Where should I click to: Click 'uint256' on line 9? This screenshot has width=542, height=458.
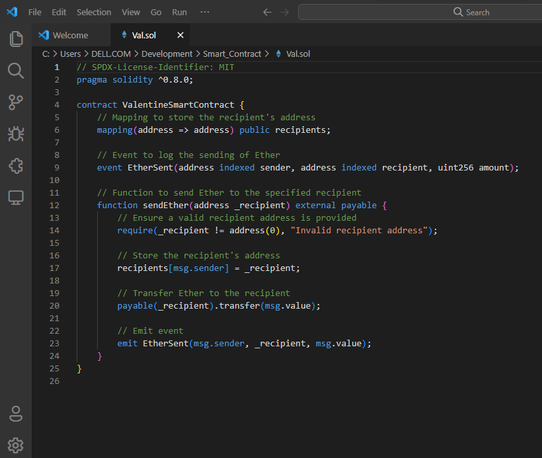click(x=455, y=168)
